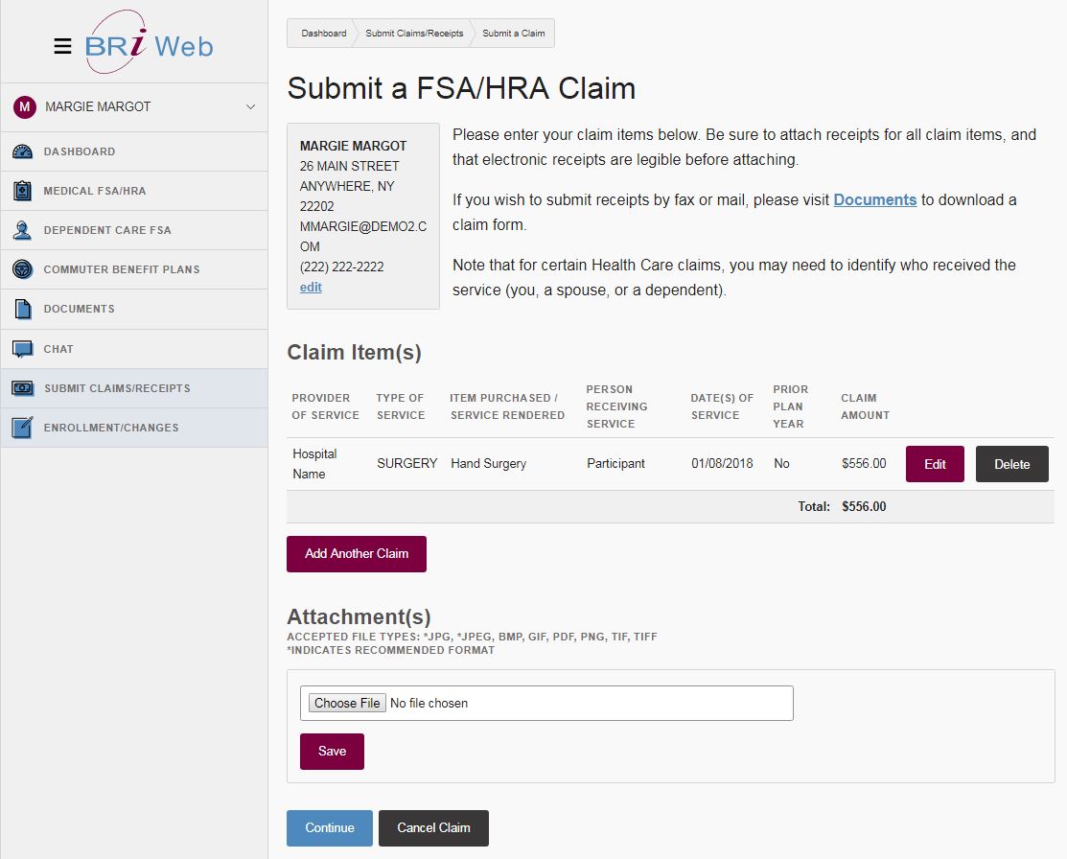This screenshot has height=859, width=1067.
Task: Select Submit Claims/Receipts camera icon
Action: [x=23, y=387]
